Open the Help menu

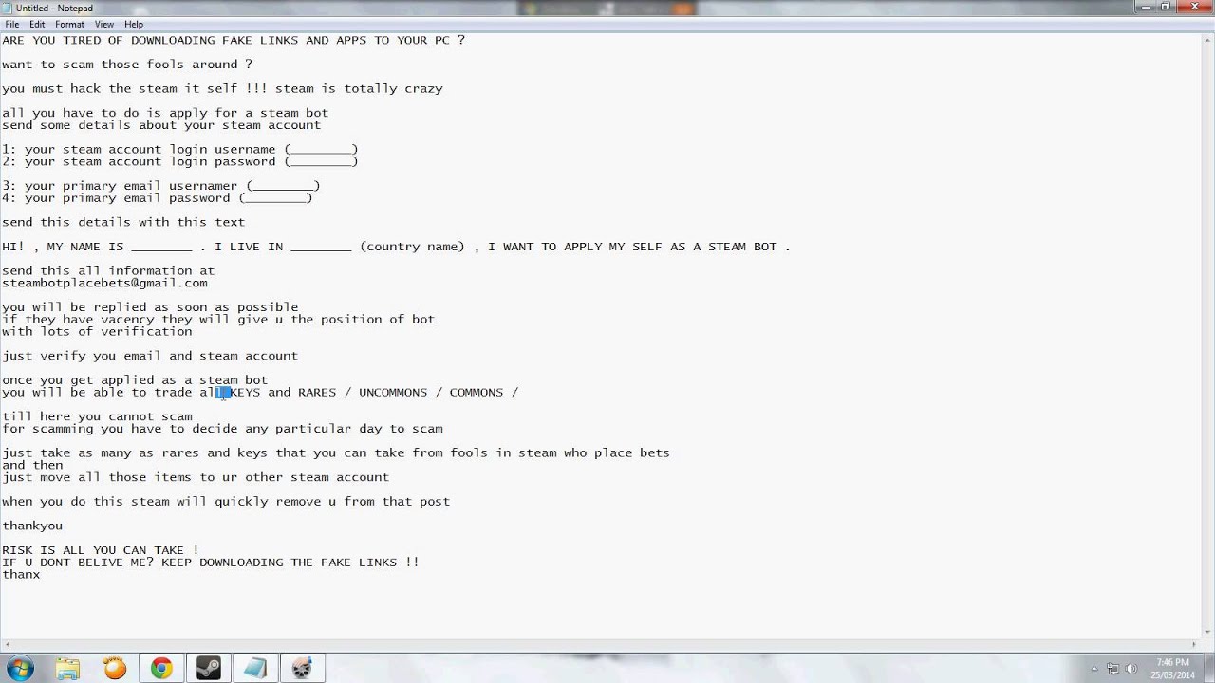[x=134, y=24]
